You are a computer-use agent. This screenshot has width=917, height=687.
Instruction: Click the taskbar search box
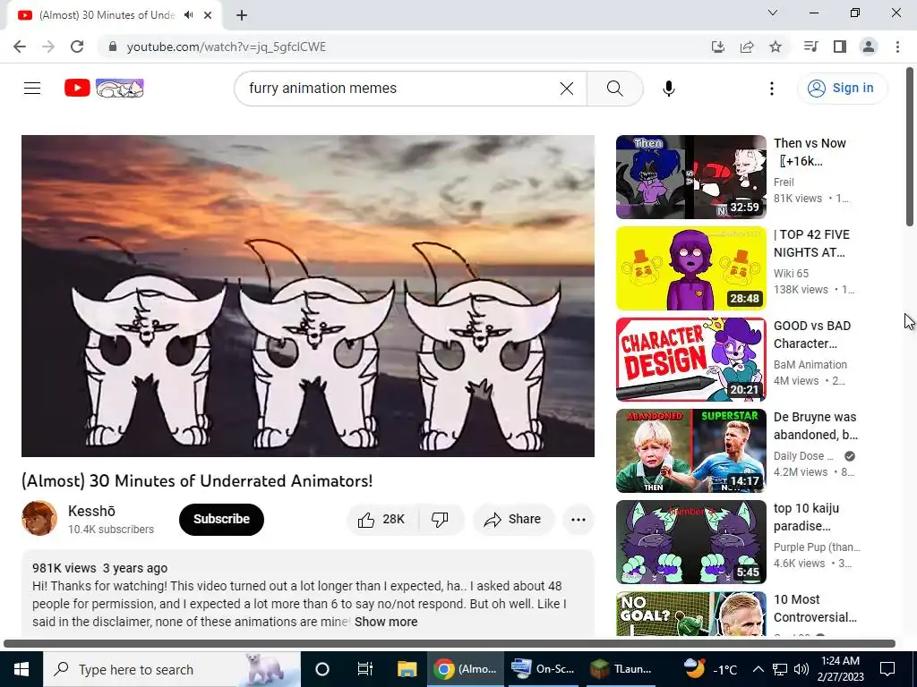pos(172,669)
